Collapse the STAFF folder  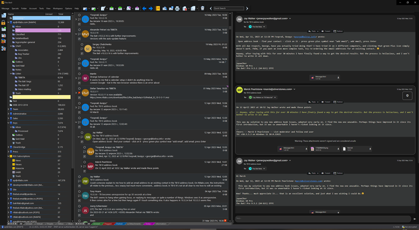pos(11,46)
